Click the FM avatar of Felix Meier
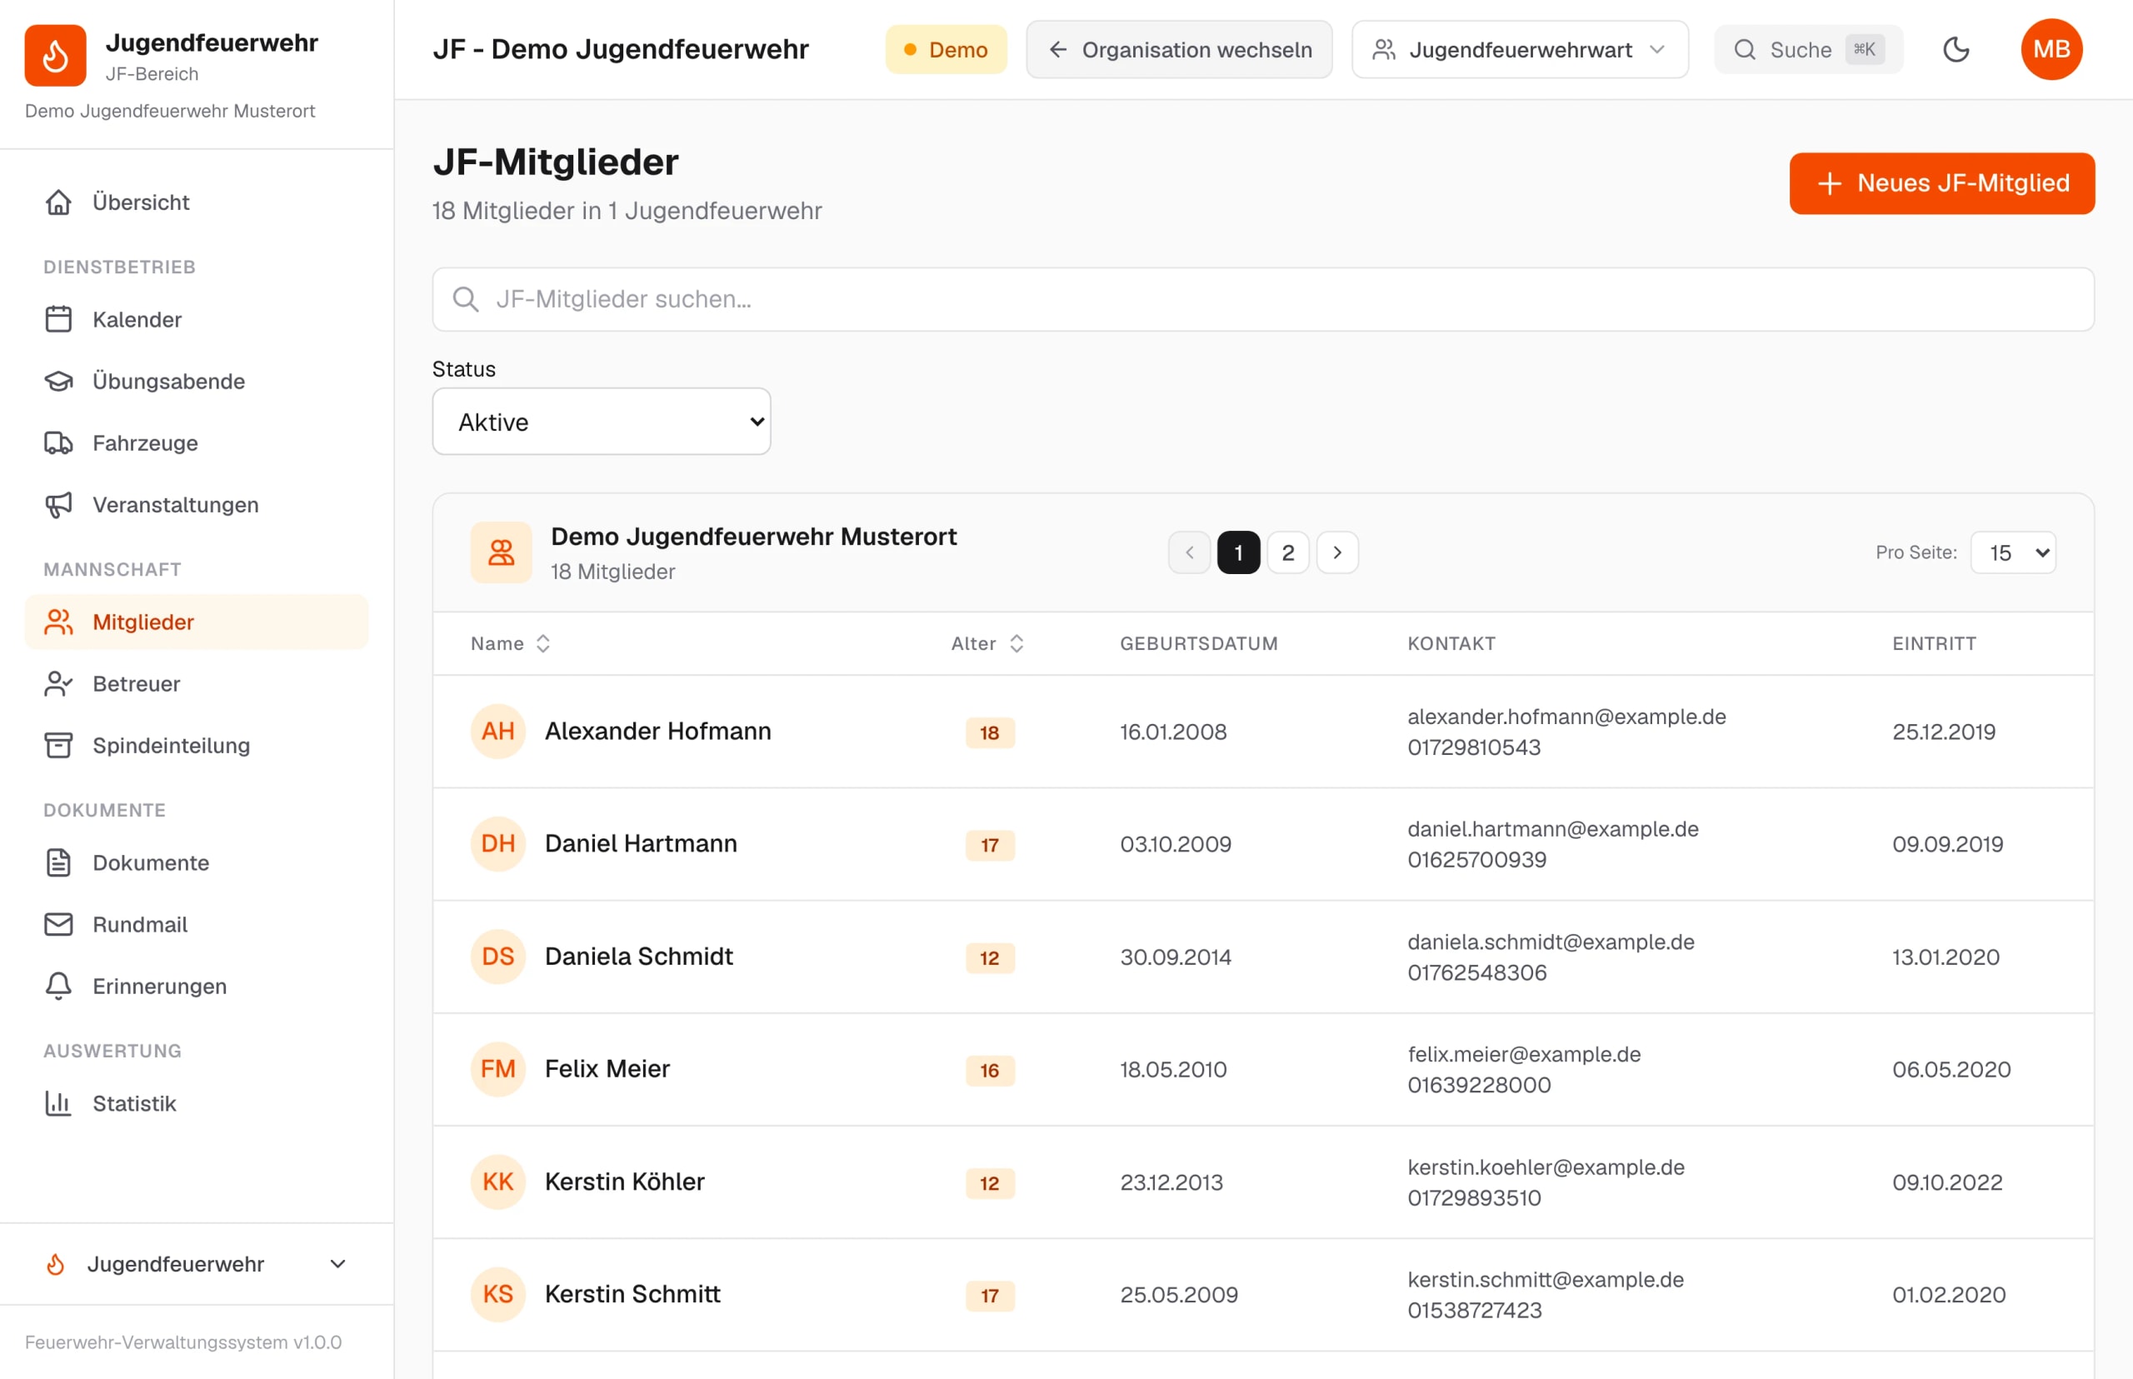 pyautogui.click(x=498, y=1069)
